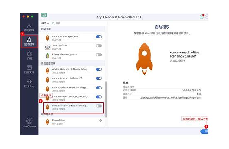This screenshot has width=229, height=149.
Task: Click the 启动代理 section header
Action: pos(46,29)
